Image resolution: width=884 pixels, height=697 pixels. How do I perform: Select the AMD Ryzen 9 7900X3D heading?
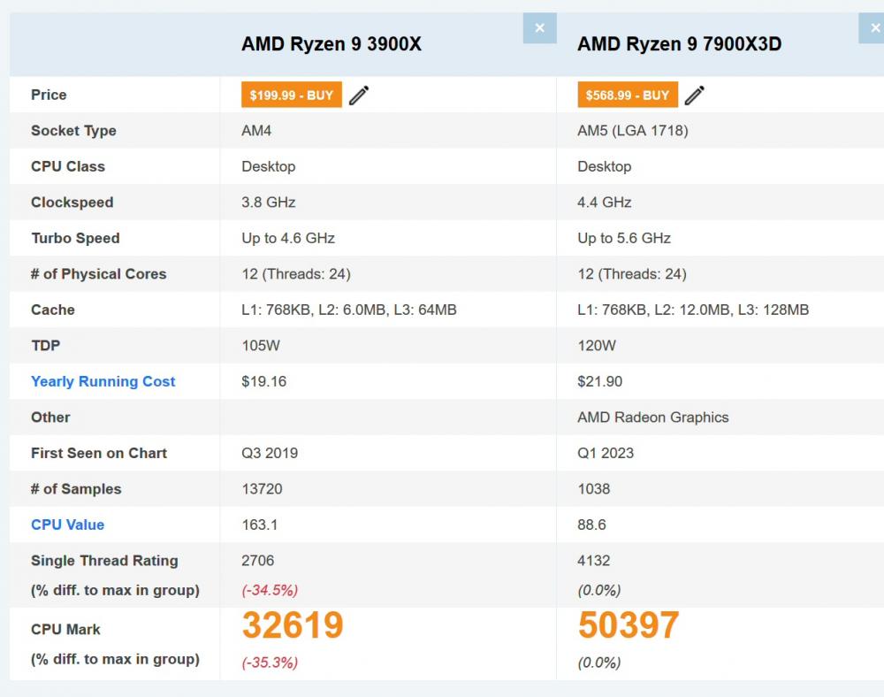[x=679, y=44]
